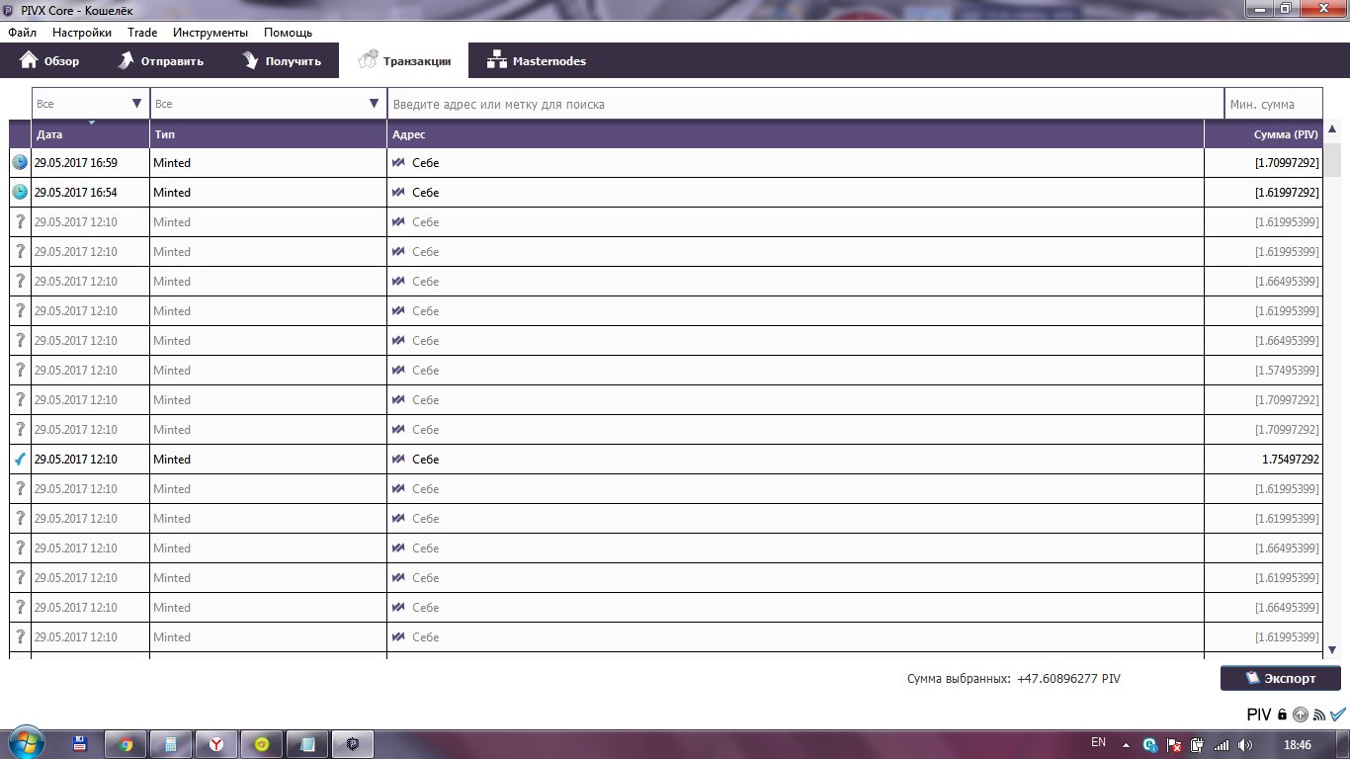Viewport: 1350px width, 759px height.
Task: Click the EN language indicator
Action: tap(1098, 742)
